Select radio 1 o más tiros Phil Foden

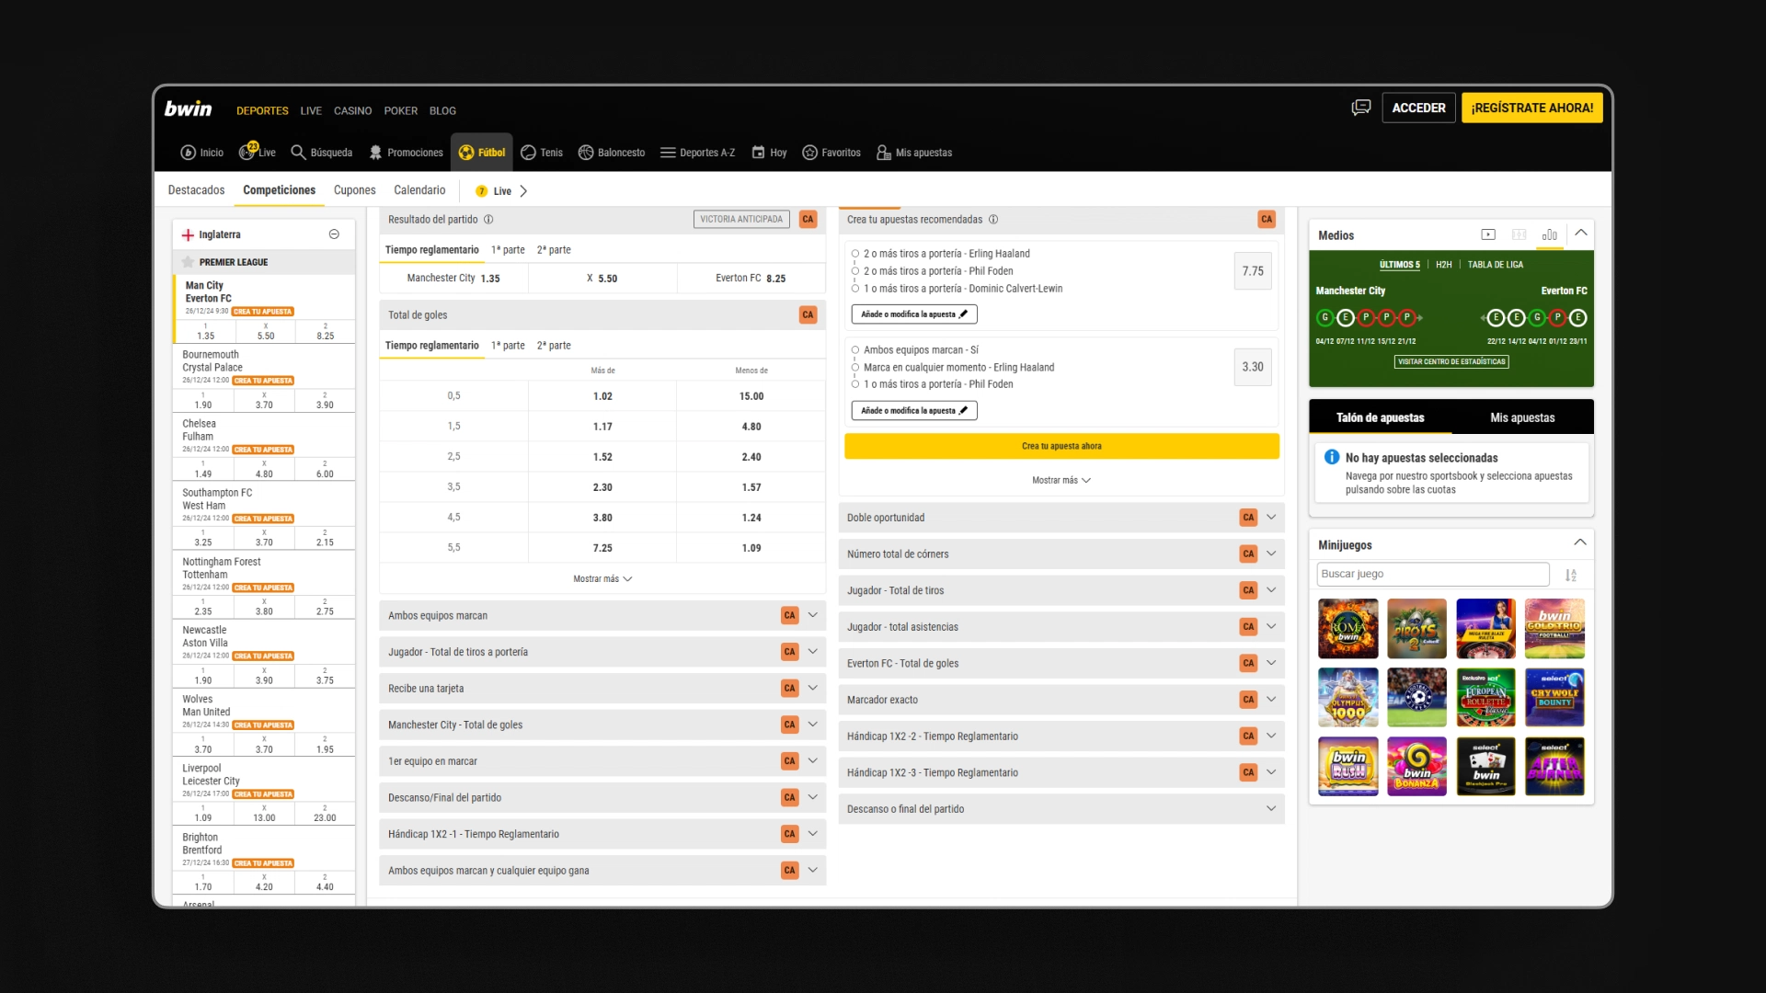(855, 384)
